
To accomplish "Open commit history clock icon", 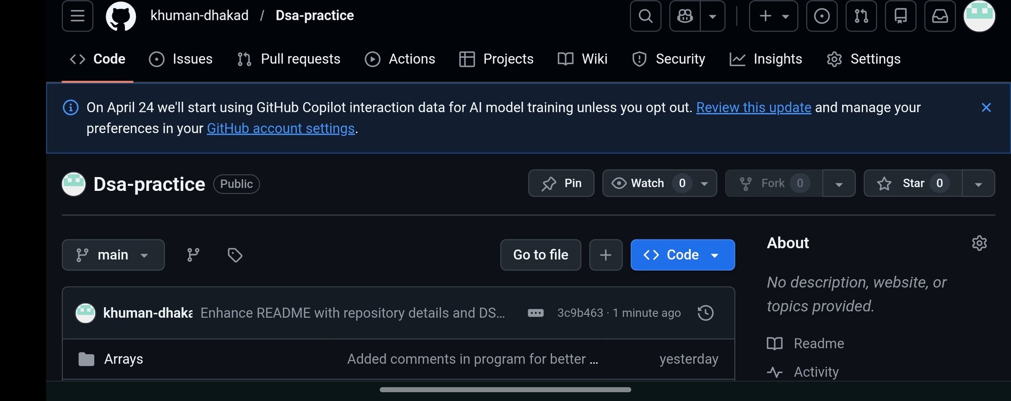I will [705, 313].
